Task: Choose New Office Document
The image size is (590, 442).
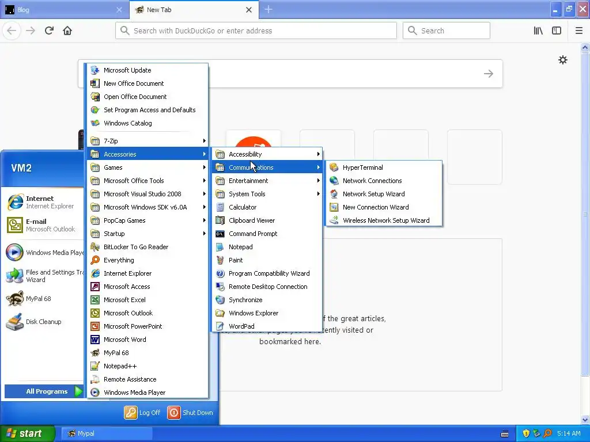Action: click(148, 83)
